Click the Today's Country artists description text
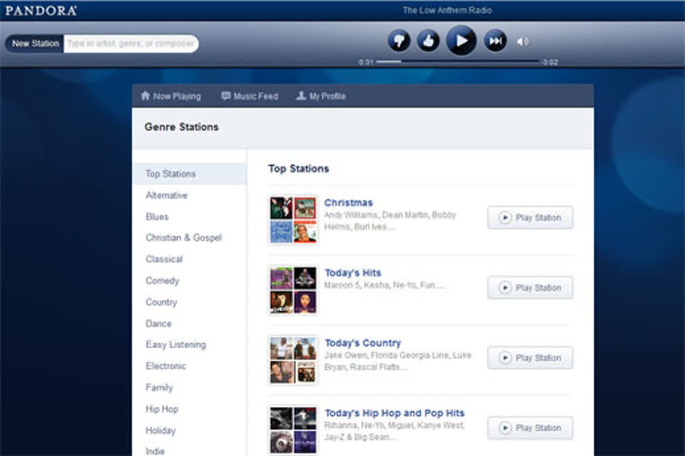The image size is (685, 456). point(398,361)
